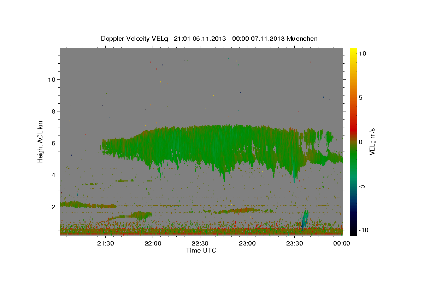Click the 'VELg m/s' colorbar label

click(x=372, y=142)
